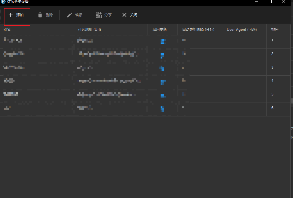Viewport: 293px width, 198px height.
Task: Select the pencil Edit (编辑) icon
Action: point(69,15)
